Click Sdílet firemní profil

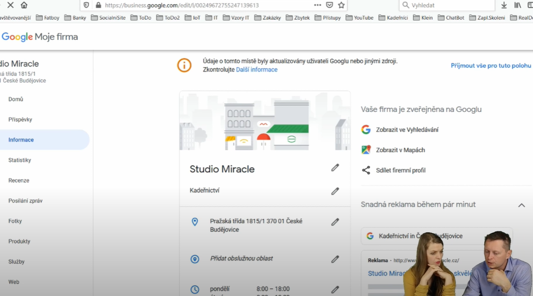pyautogui.click(x=400, y=170)
